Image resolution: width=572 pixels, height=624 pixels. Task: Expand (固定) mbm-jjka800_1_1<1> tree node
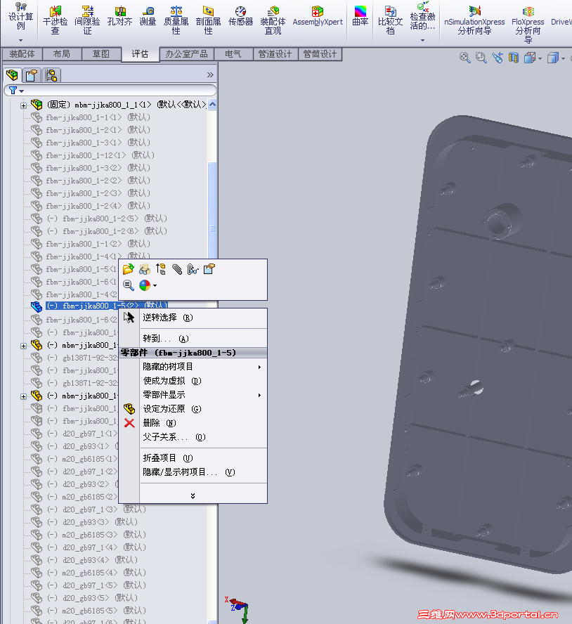coord(23,105)
